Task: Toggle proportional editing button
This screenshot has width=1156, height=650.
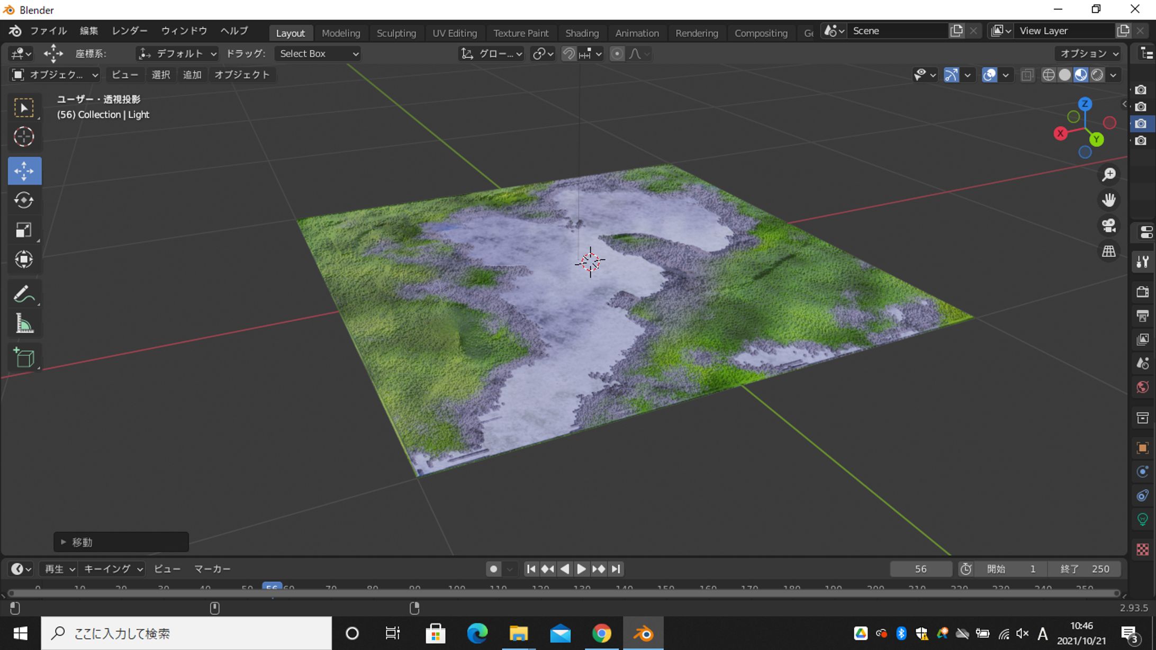Action: pos(617,53)
